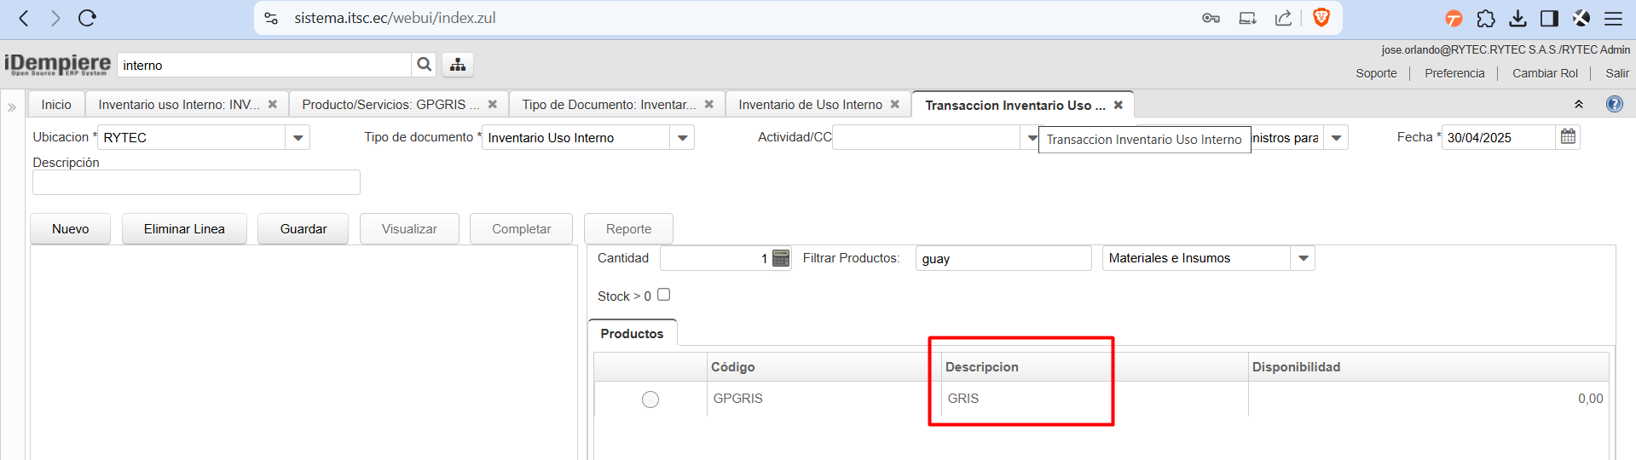Expand Materiales e Insumos category dropdown
1636x460 pixels.
tap(1303, 258)
